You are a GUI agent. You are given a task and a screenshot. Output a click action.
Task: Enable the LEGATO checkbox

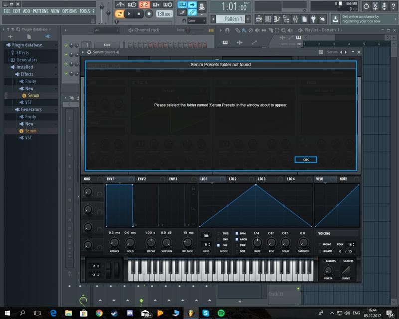pyautogui.click(x=320, y=251)
